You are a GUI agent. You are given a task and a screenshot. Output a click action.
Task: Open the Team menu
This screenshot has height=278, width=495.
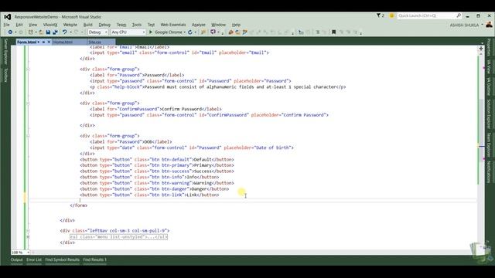pos(121,25)
